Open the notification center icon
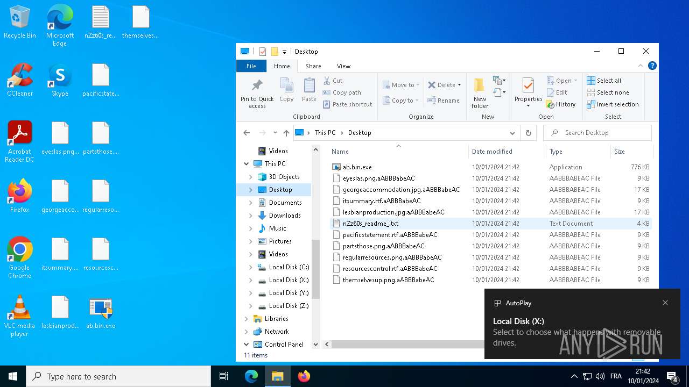Viewport: 689px width, 387px height. (672, 376)
